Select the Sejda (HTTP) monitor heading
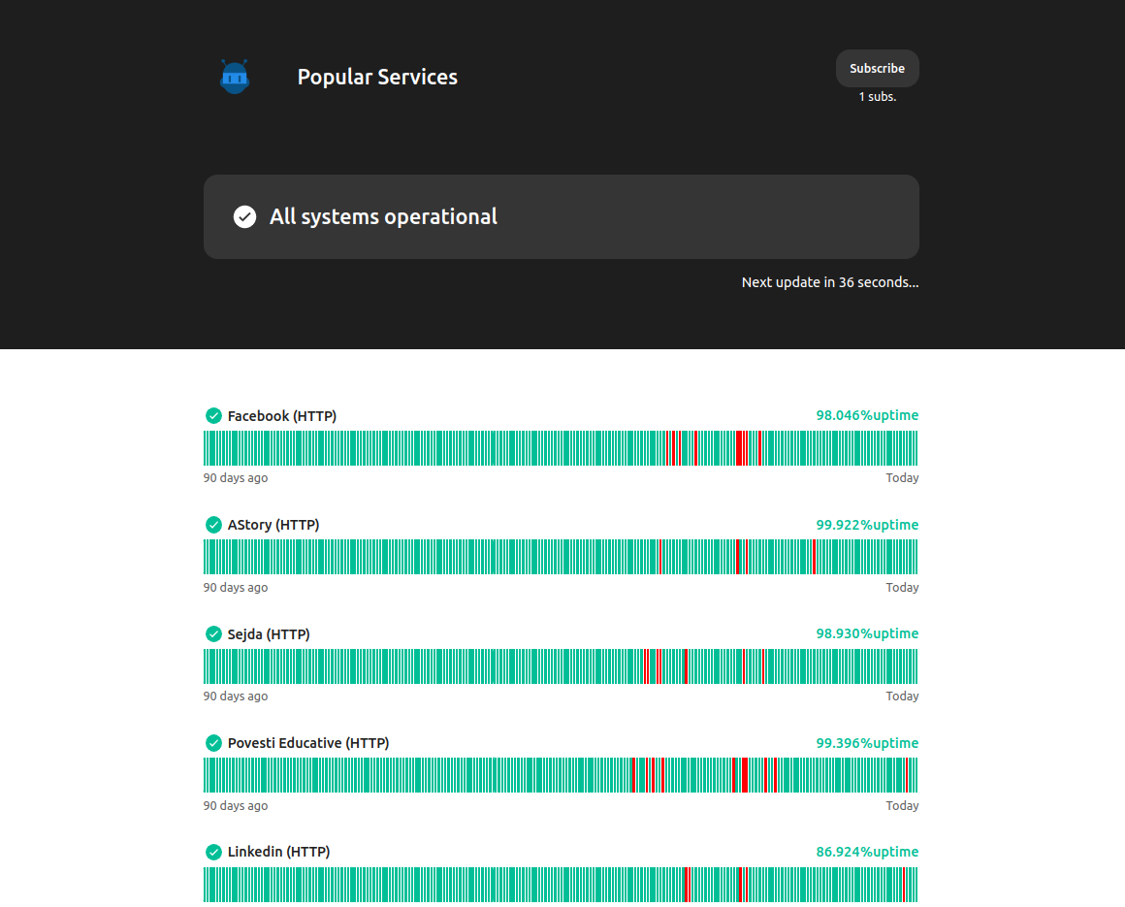Screen dimensions: 1125x907 [268, 633]
